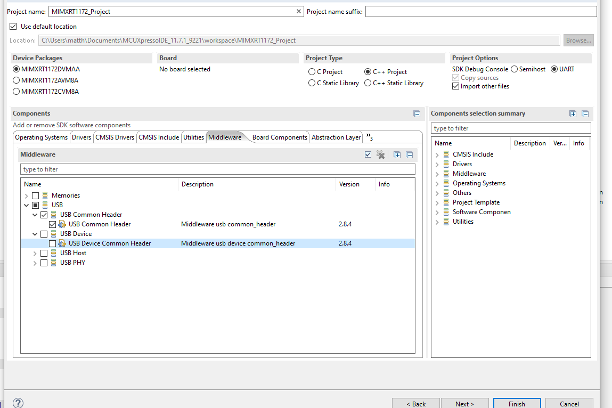Click the Project name suffix field

(x=479, y=11)
